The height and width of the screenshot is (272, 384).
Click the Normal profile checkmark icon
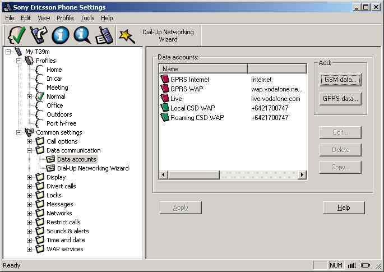tap(40, 96)
